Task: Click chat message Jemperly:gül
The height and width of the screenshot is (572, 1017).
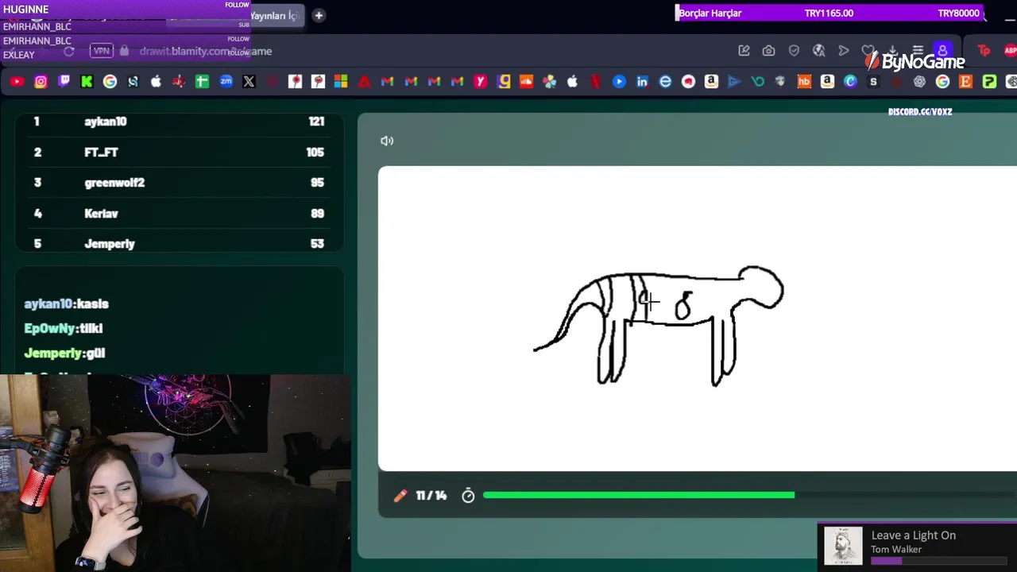Action: click(x=64, y=353)
